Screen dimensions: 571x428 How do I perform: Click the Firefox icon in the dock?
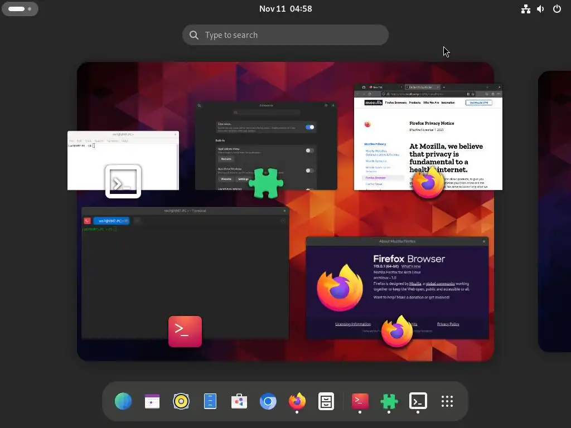(x=297, y=401)
